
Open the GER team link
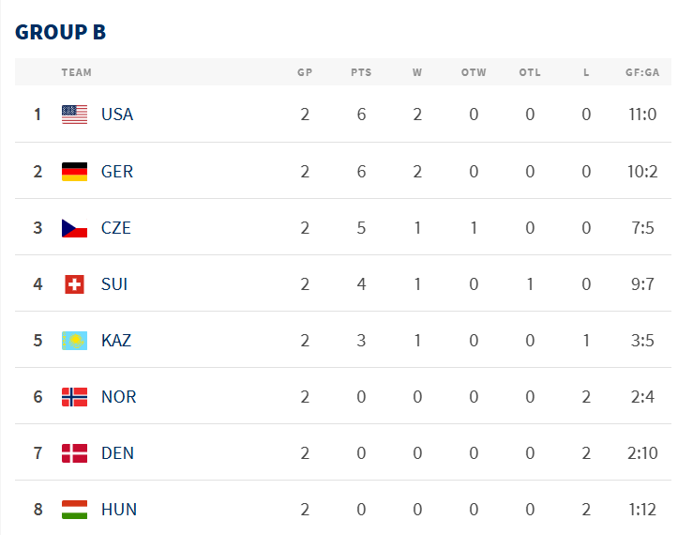tap(117, 172)
